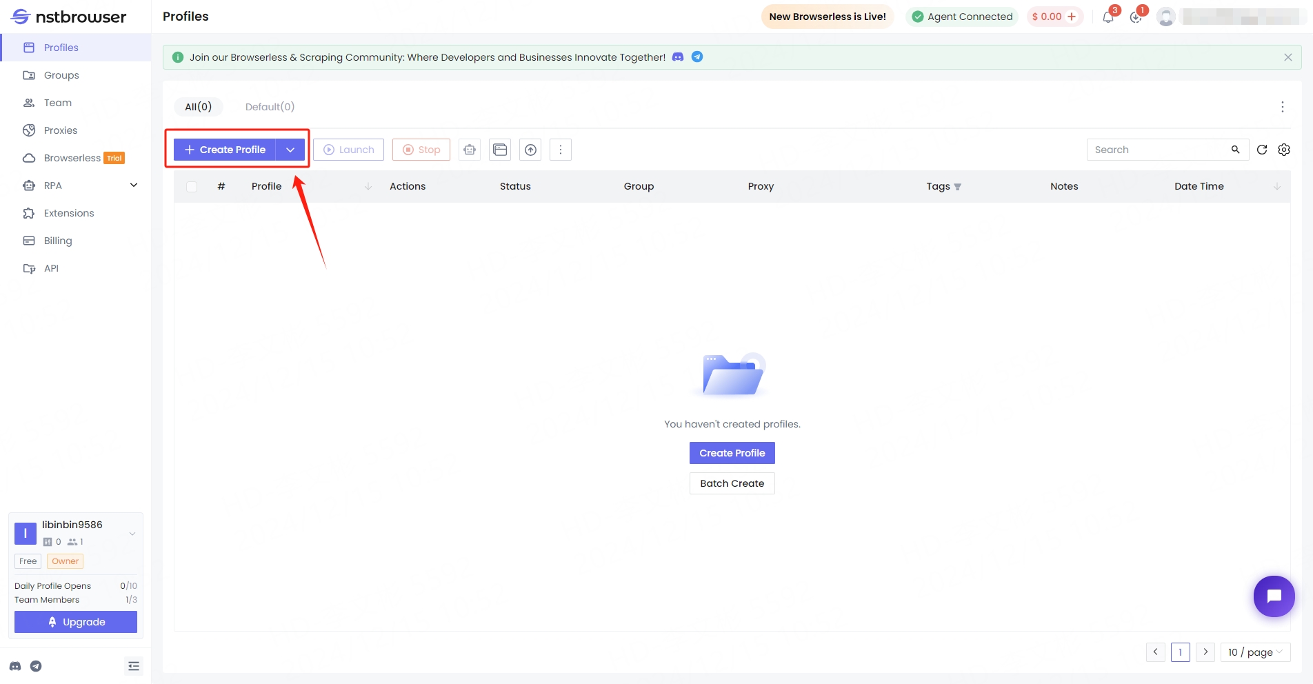Click the upload arrow icon in toolbar

(x=530, y=150)
